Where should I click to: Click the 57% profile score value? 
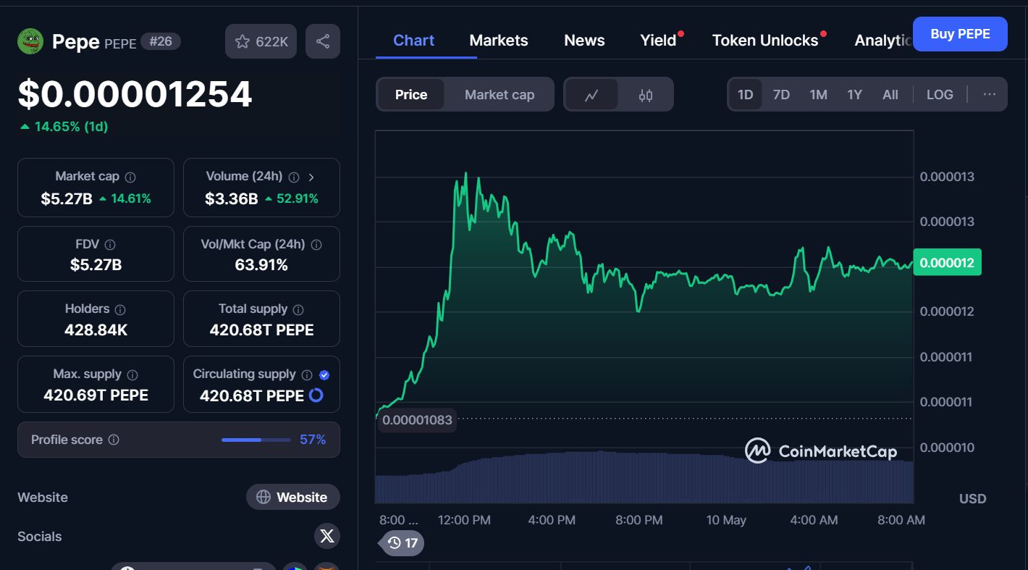coord(313,440)
